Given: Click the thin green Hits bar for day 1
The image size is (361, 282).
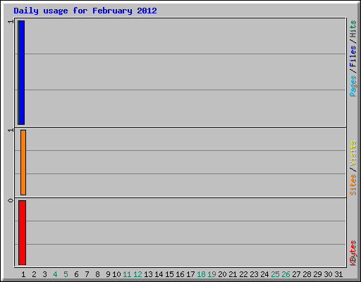Looking at the screenshot, I should pyautogui.click(x=18, y=73).
